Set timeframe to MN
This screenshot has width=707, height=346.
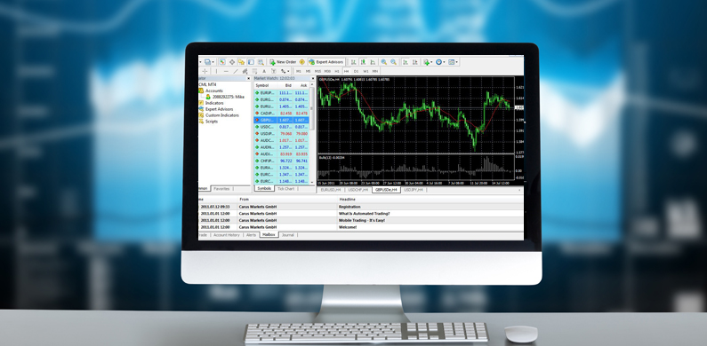[x=375, y=71]
